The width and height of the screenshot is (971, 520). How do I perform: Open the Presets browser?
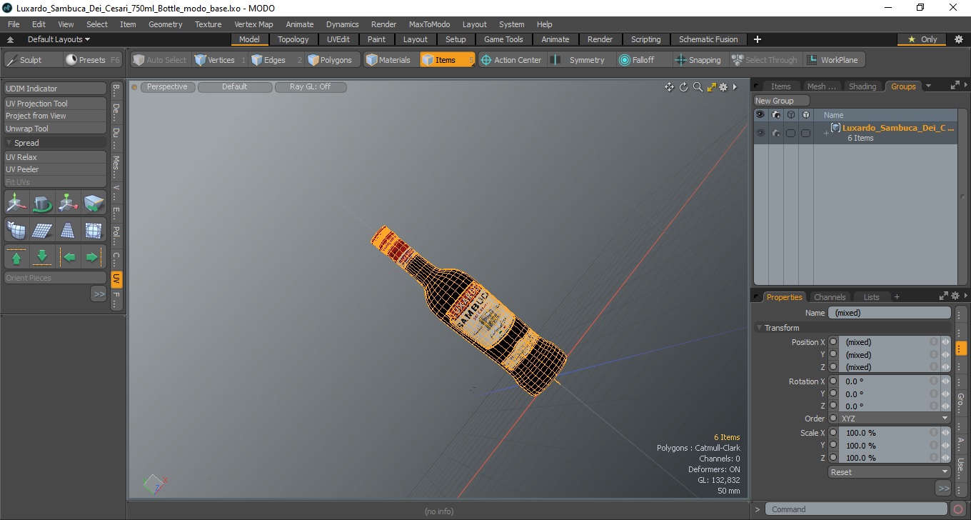[93, 60]
